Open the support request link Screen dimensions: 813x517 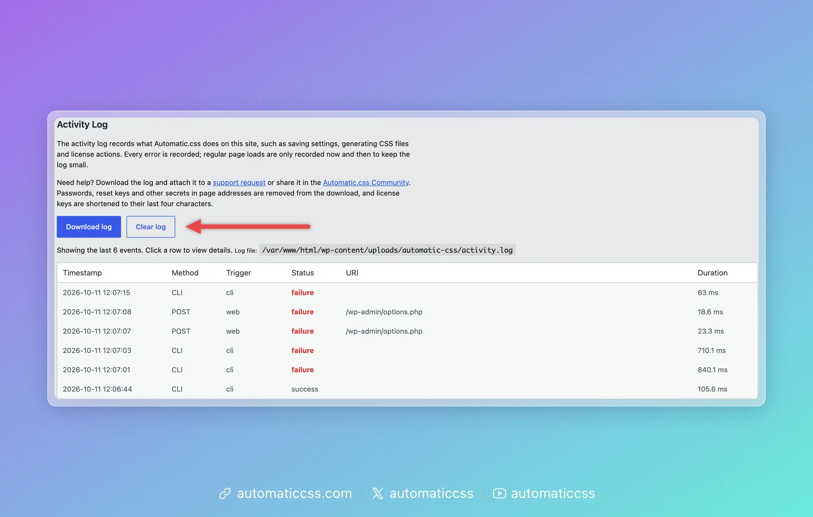[x=239, y=182]
